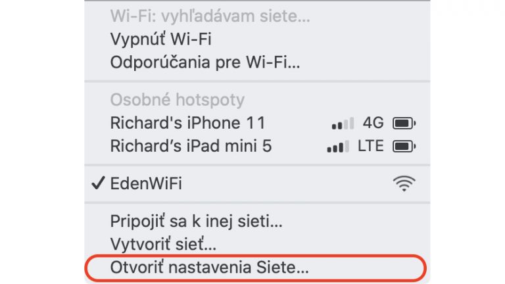Screen dimensions: 505x284
Task: Select the EdenWiFi network
Action: (257, 183)
